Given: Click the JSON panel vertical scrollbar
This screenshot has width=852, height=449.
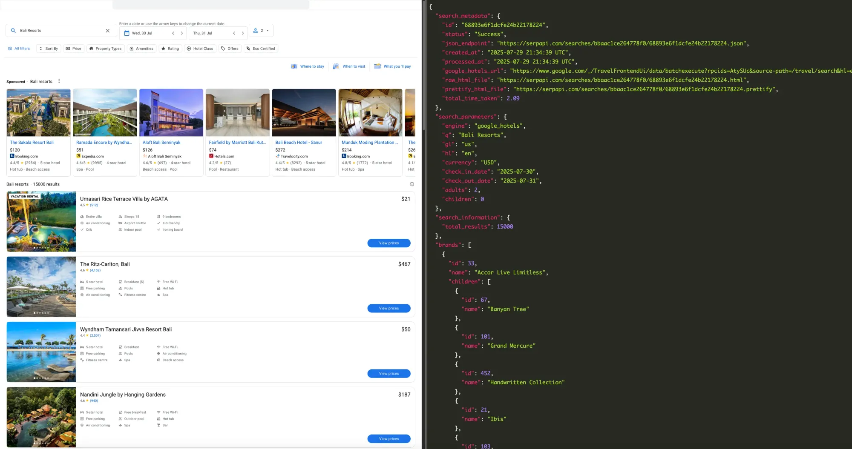Looking at the screenshot, I should [424, 66].
